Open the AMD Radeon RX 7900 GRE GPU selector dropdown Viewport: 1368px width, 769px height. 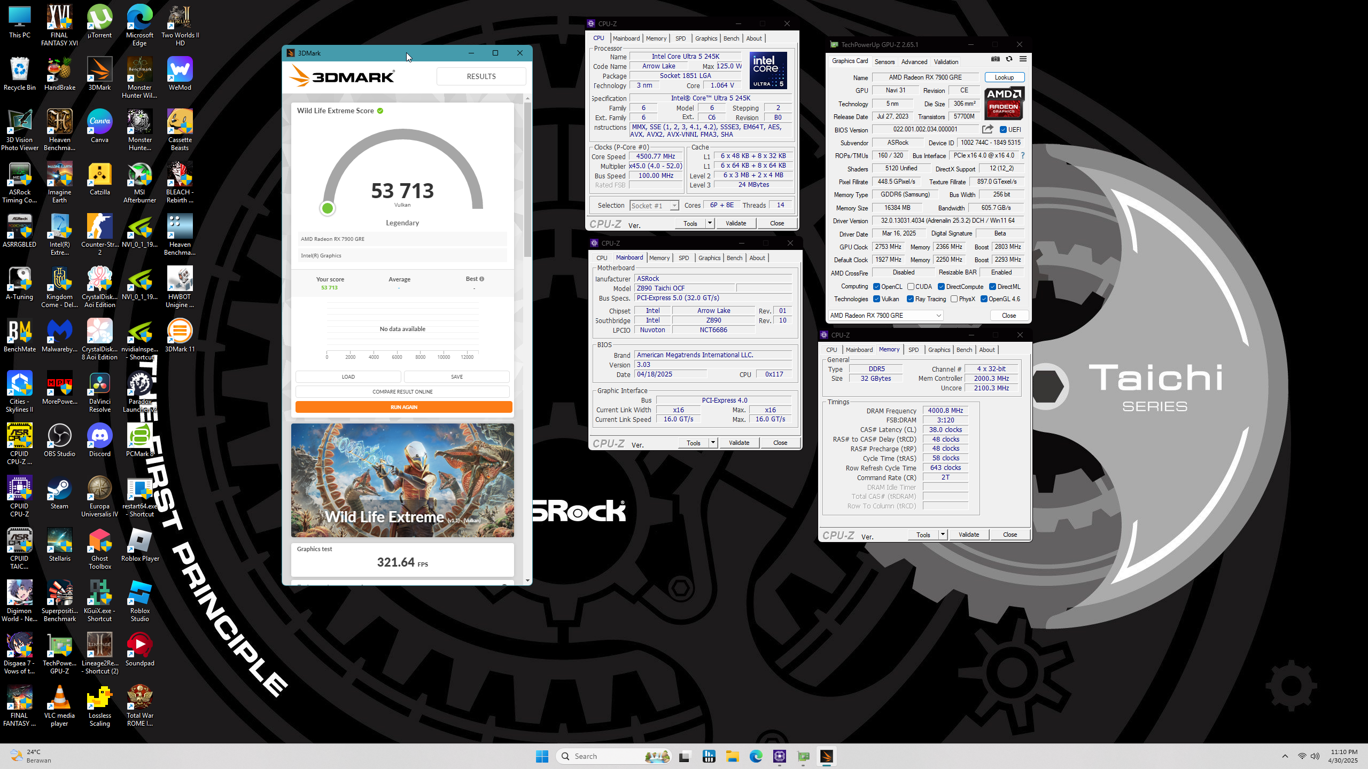885,316
